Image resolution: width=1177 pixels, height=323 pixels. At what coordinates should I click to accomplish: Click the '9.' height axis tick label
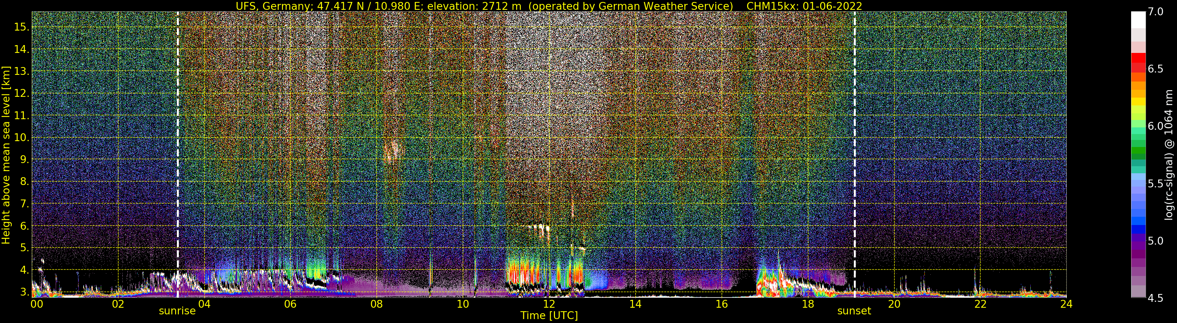24,160
